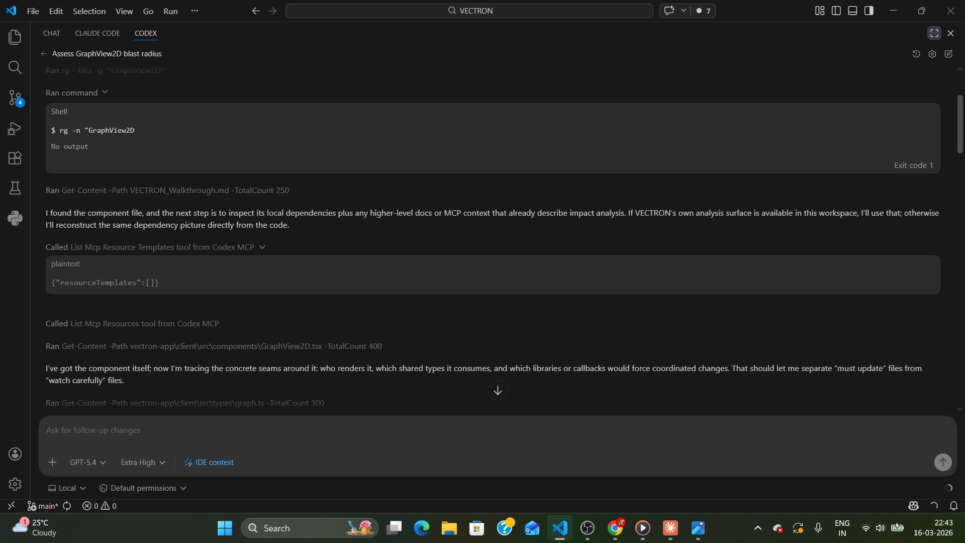The width and height of the screenshot is (965, 543).
Task: Start a new chat with the compose icon
Action: coord(949,54)
